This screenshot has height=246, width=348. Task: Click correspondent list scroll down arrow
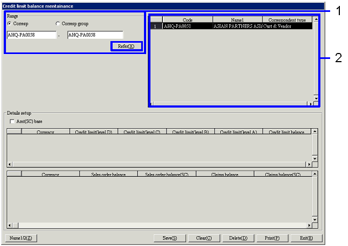pyautogui.click(x=316, y=98)
